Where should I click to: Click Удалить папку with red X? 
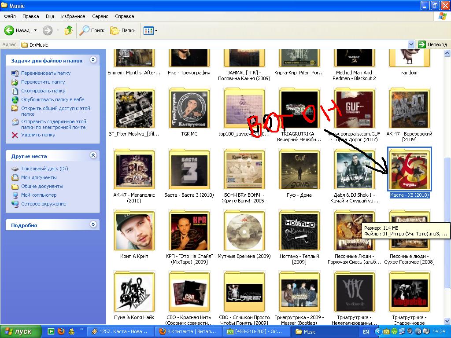(38, 135)
